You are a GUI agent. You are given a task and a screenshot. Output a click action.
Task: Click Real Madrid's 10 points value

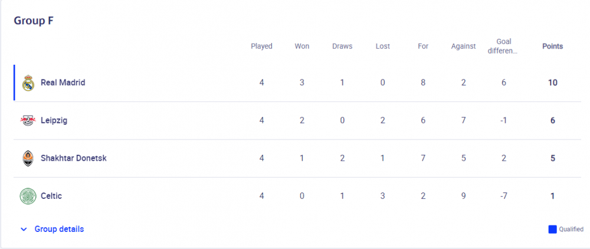point(552,82)
